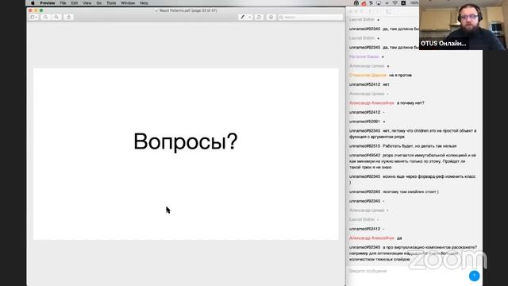The image size is (508, 286).
Task: Show the Markup toolbar icon
Action: click(x=271, y=17)
